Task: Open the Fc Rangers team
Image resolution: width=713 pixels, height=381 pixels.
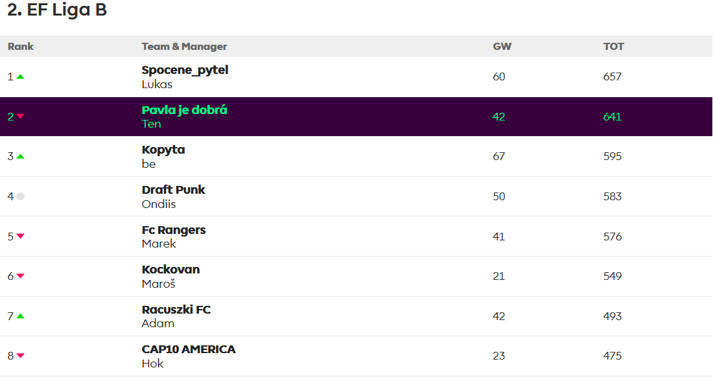Action: click(174, 230)
